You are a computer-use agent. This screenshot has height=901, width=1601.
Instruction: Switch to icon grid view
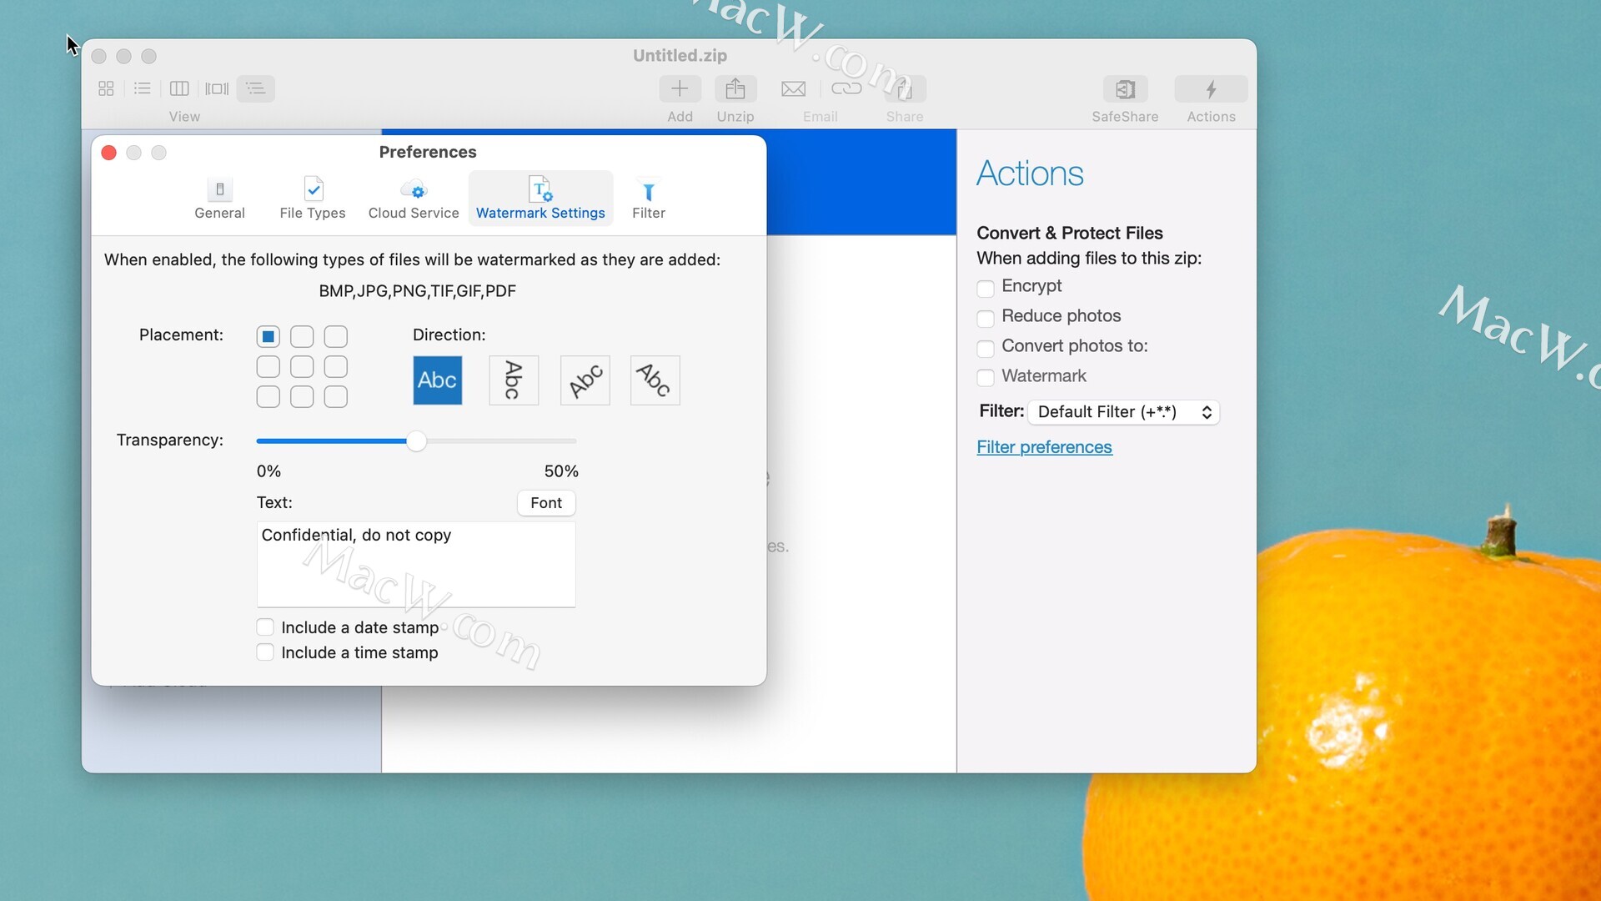106,88
